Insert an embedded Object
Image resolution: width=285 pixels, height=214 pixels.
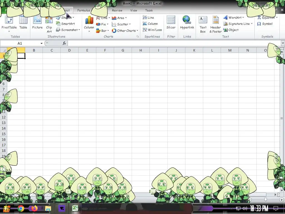pyautogui.click(x=231, y=30)
